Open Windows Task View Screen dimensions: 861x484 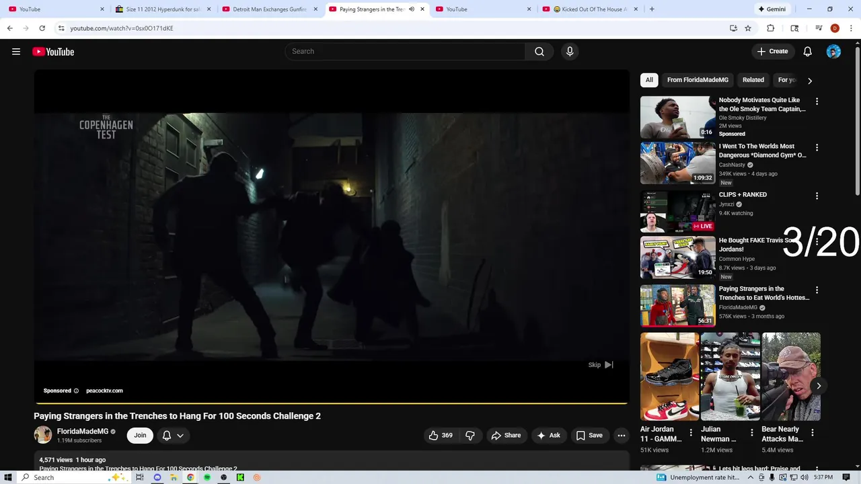[140, 477]
